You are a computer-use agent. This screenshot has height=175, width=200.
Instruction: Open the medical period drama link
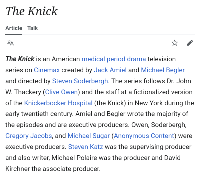click(x=114, y=59)
